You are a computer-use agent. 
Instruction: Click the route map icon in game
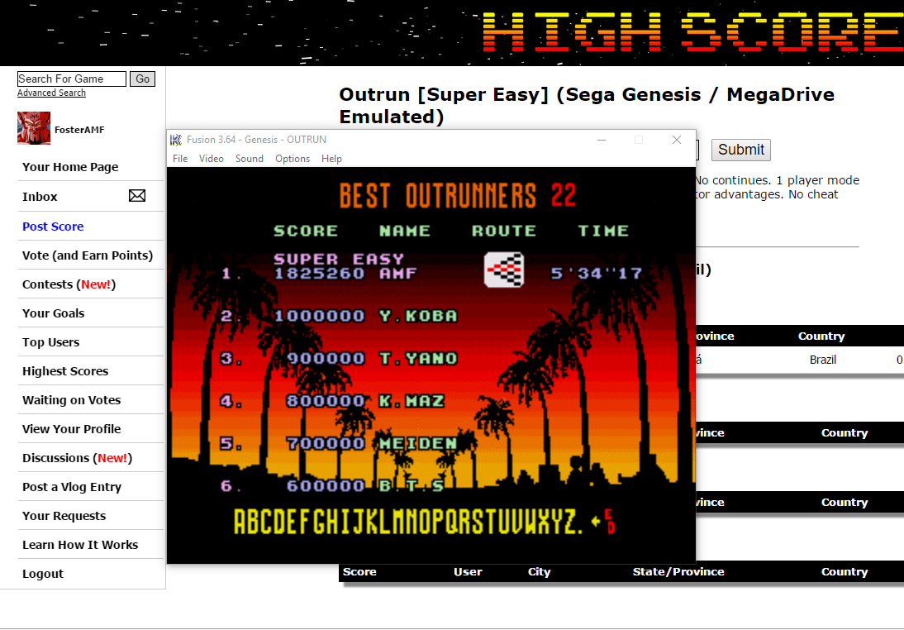(x=504, y=270)
